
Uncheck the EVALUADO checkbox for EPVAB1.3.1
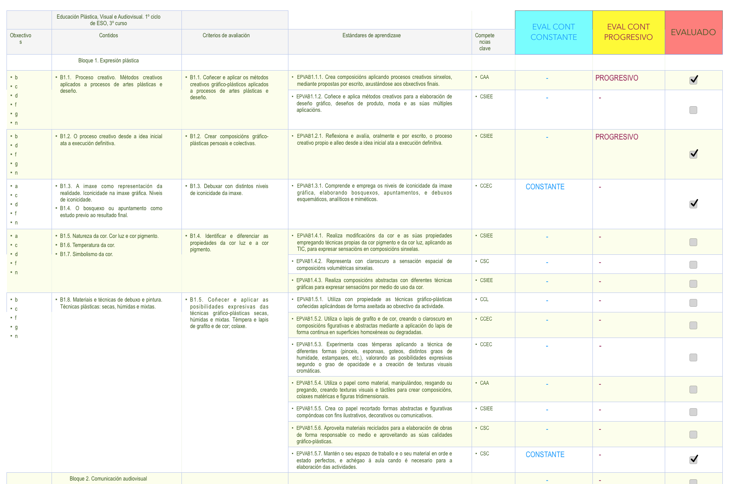pos(693,204)
